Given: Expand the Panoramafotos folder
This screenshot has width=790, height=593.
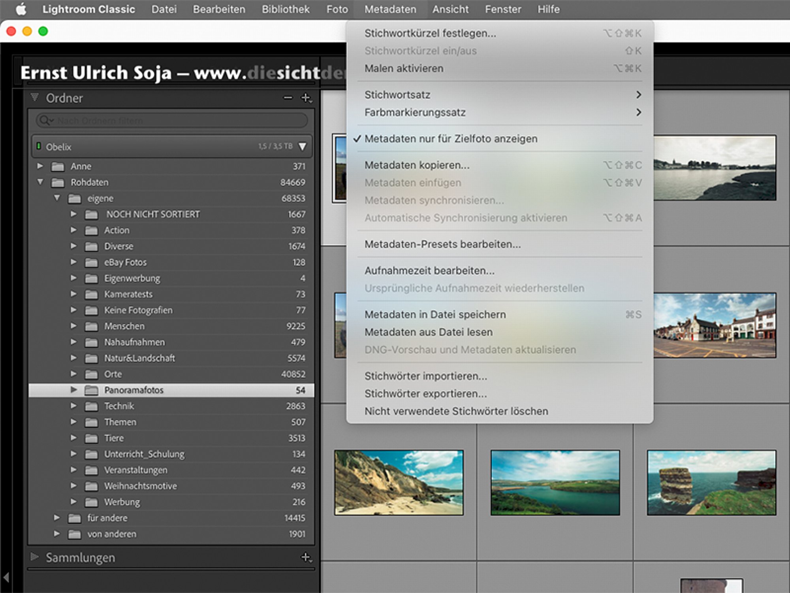Looking at the screenshot, I should (x=73, y=390).
